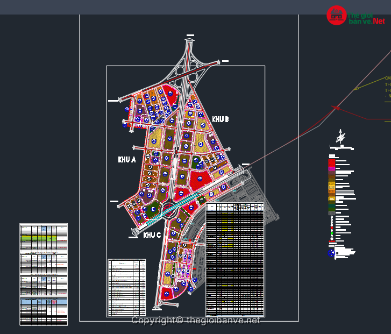Click the green square legend marker
This screenshot has height=334, width=391.
tap(332, 234)
